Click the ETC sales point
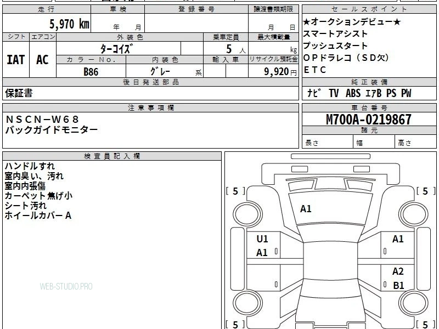 pos(315,70)
